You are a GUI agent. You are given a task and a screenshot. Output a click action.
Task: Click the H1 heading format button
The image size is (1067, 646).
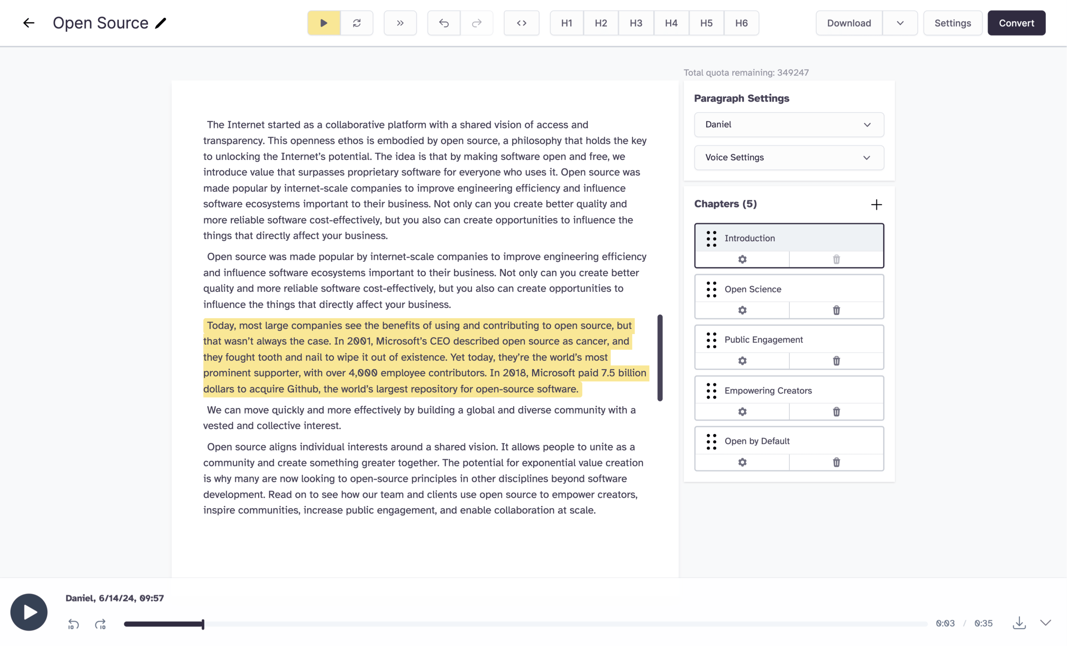pos(565,23)
